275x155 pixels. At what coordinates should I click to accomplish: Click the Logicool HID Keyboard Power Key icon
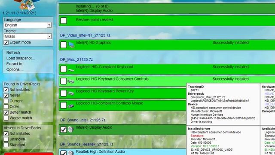[71, 93]
